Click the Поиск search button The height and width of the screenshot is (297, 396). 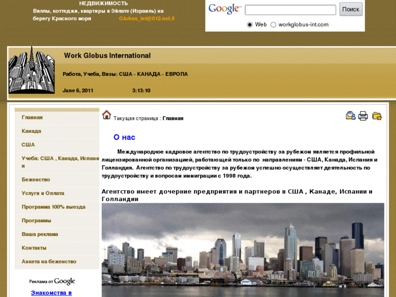pos(351,9)
